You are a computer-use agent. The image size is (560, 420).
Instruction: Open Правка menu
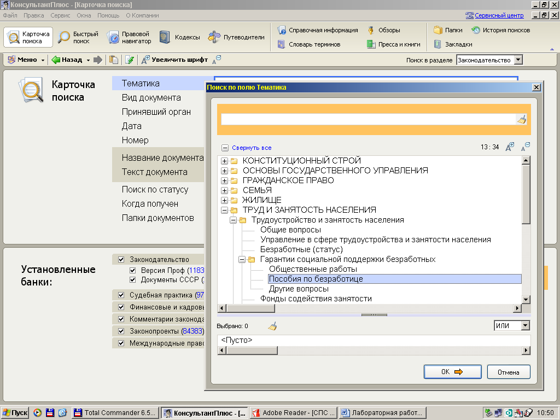[33, 15]
